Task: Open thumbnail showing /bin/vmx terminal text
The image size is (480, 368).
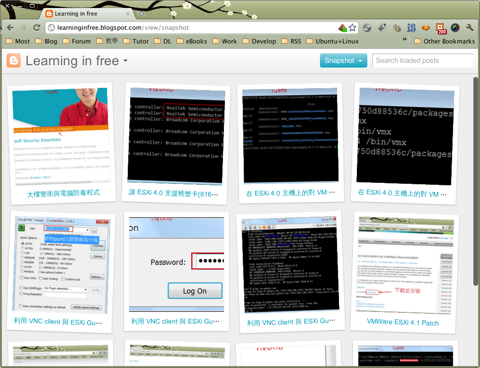Action: [405, 137]
